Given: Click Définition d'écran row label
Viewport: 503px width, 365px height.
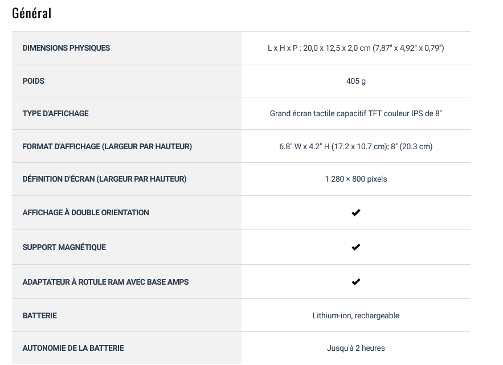Looking at the screenshot, I should click(x=104, y=179).
